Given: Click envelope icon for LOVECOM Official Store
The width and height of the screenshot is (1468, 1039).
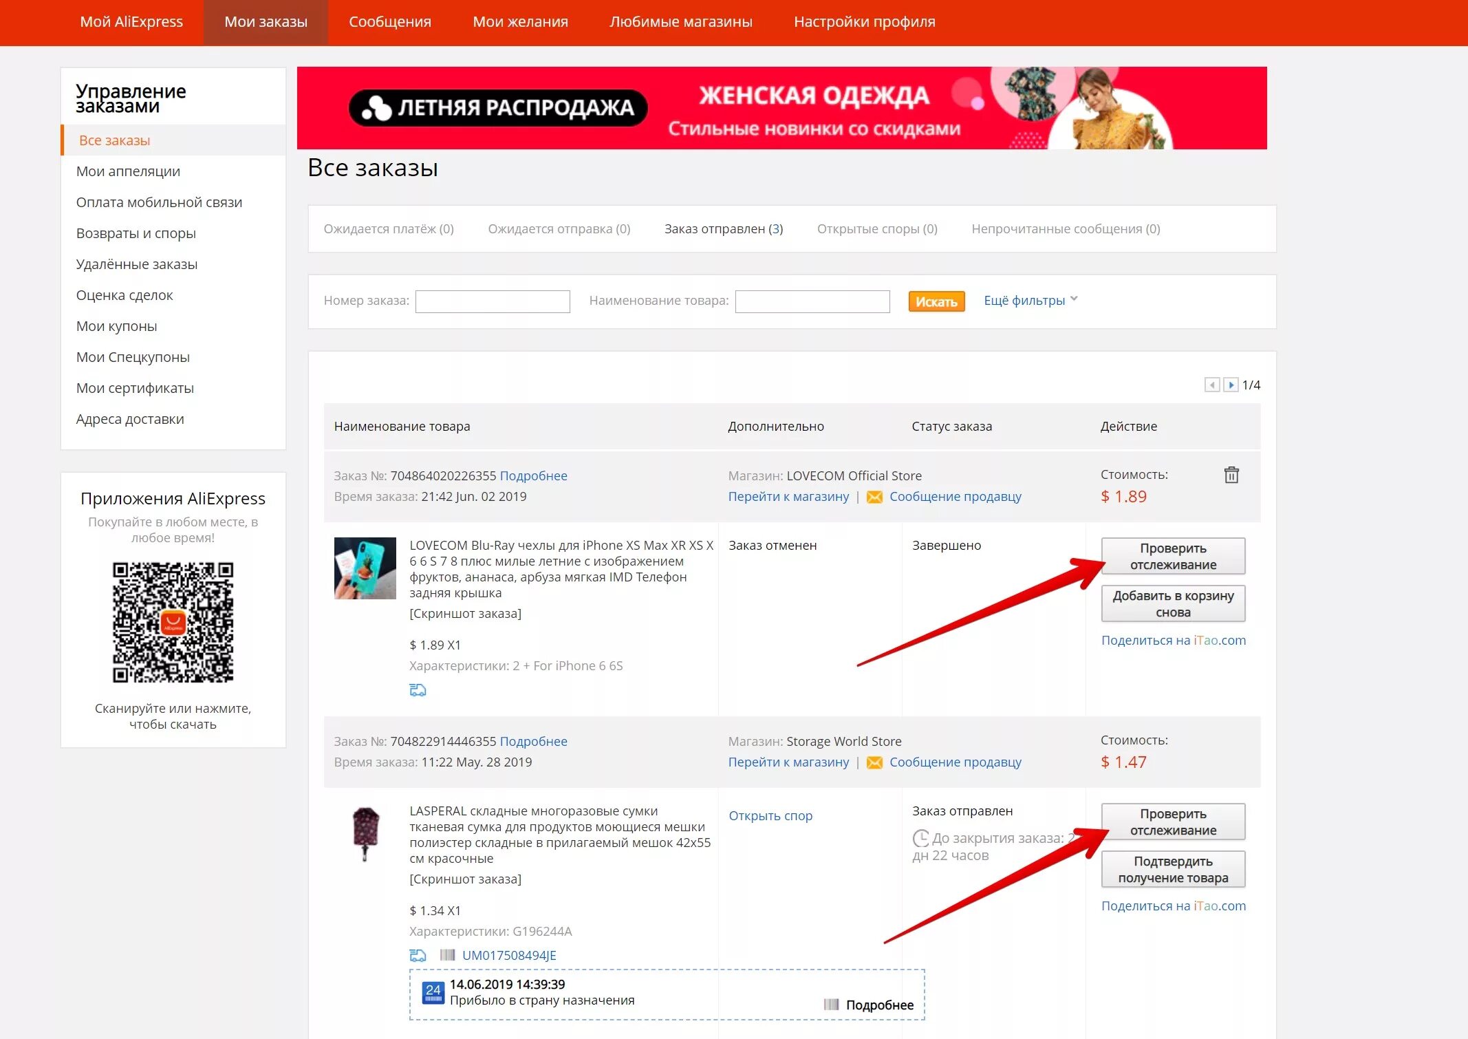Looking at the screenshot, I should point(874,497).
